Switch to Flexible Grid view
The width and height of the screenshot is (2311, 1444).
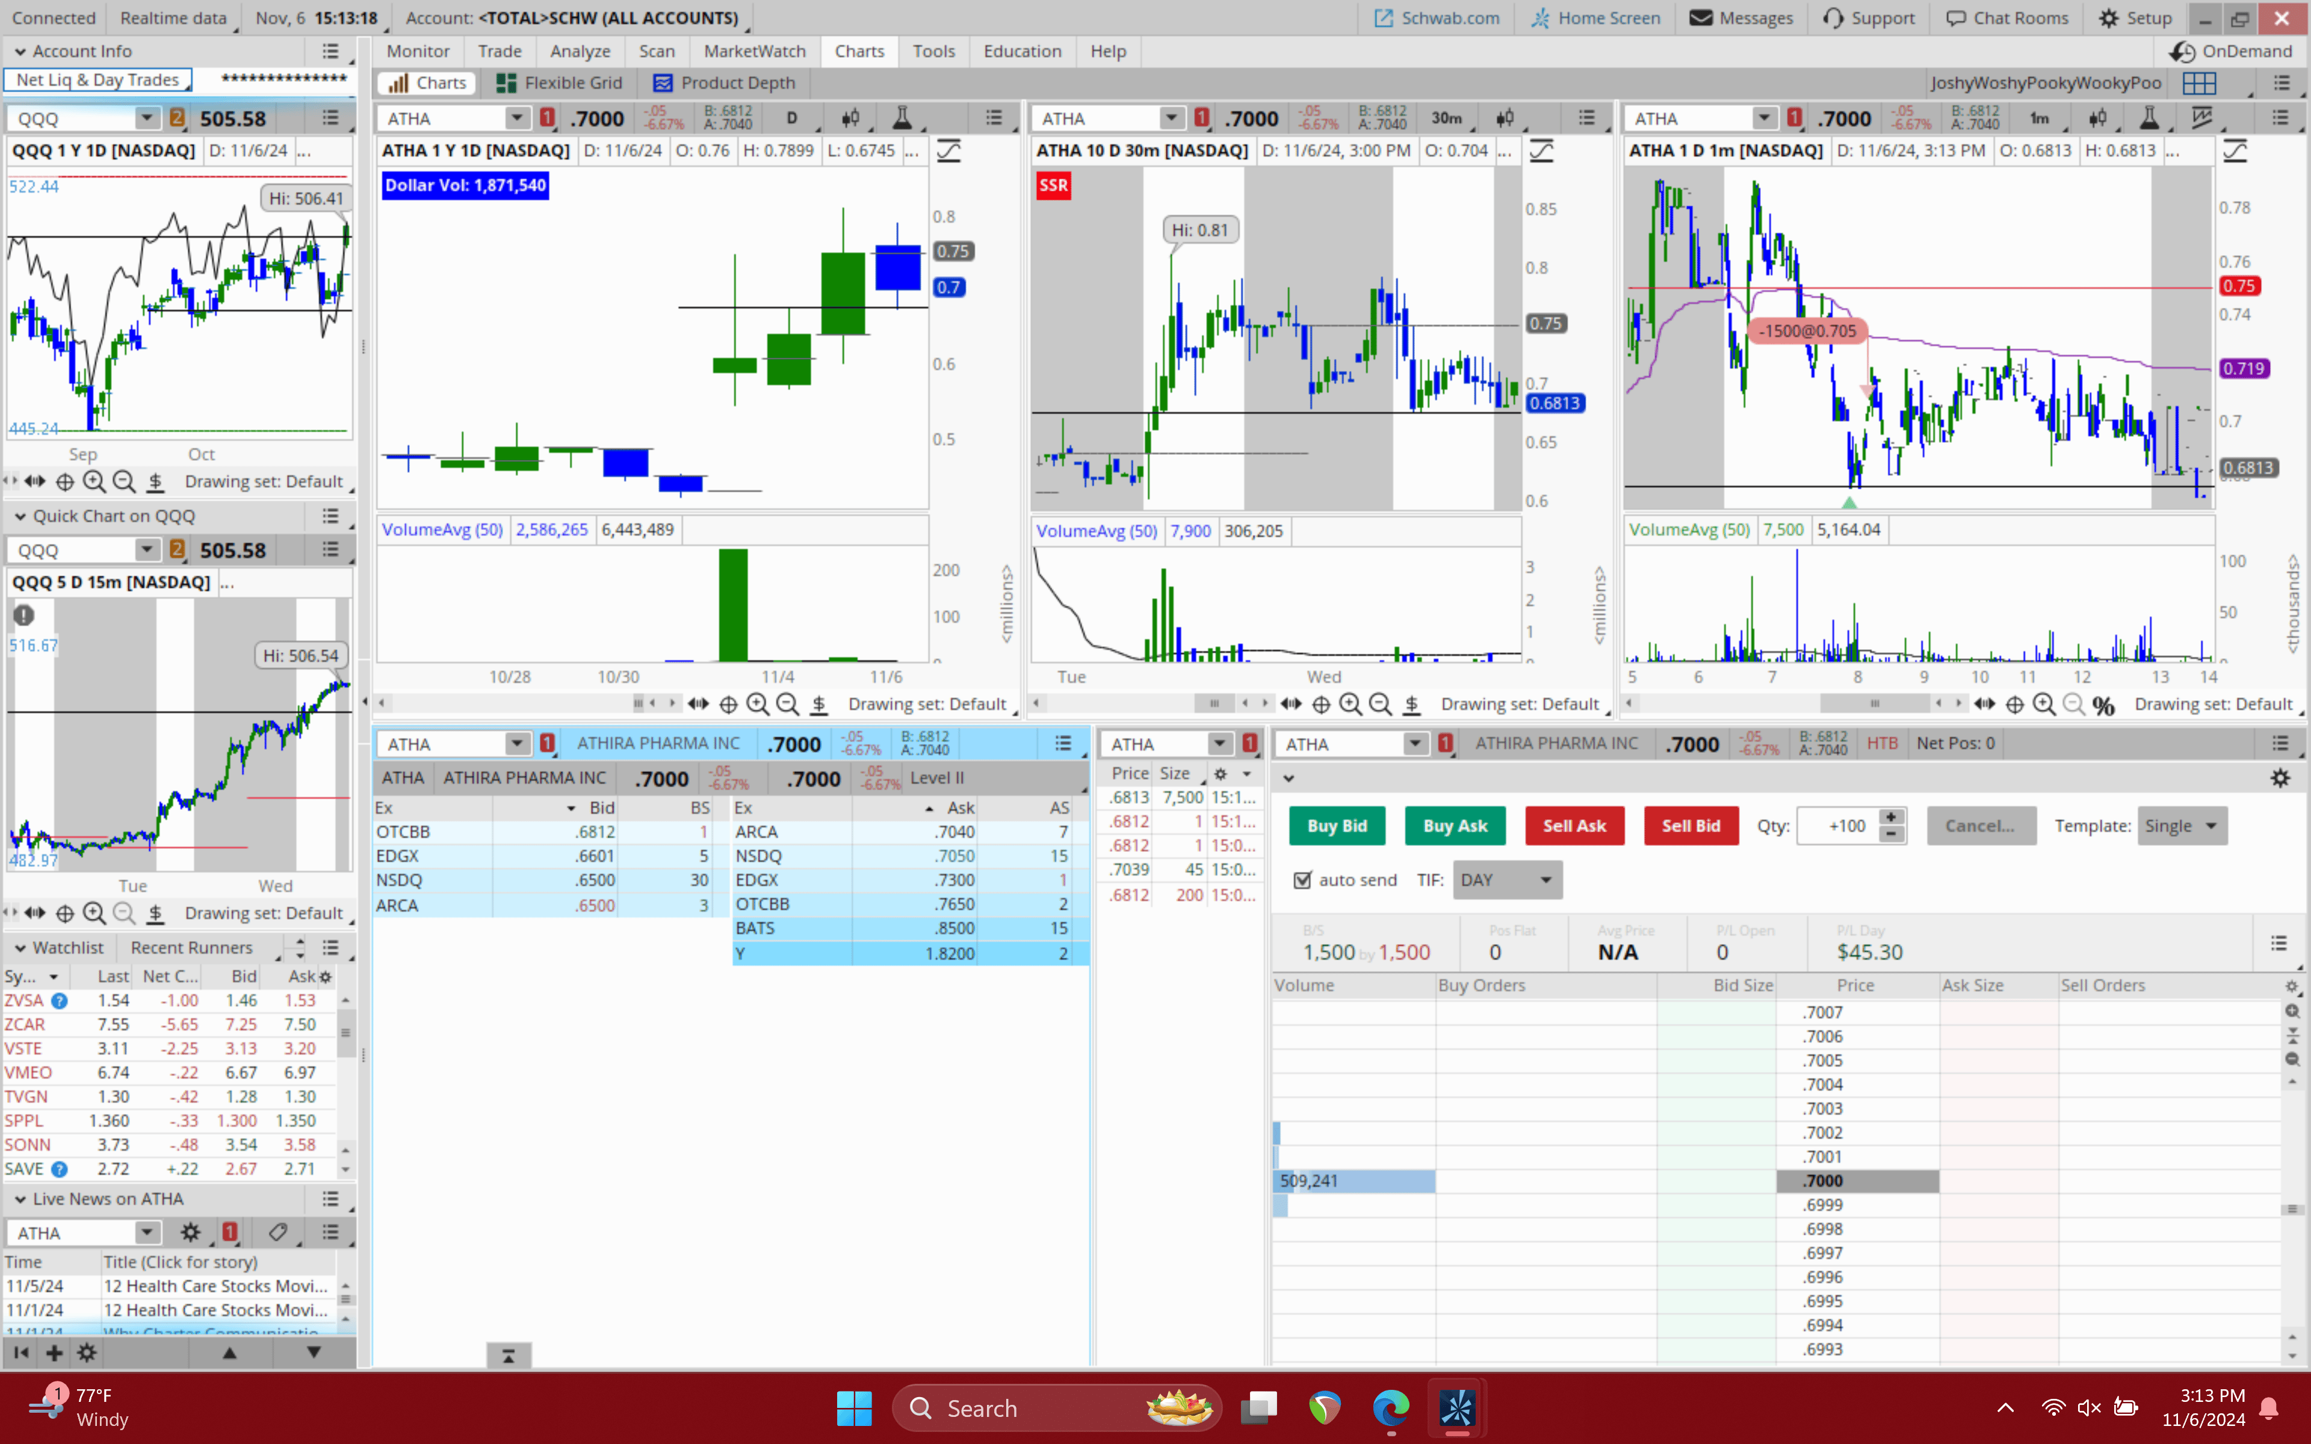[560, 83]
